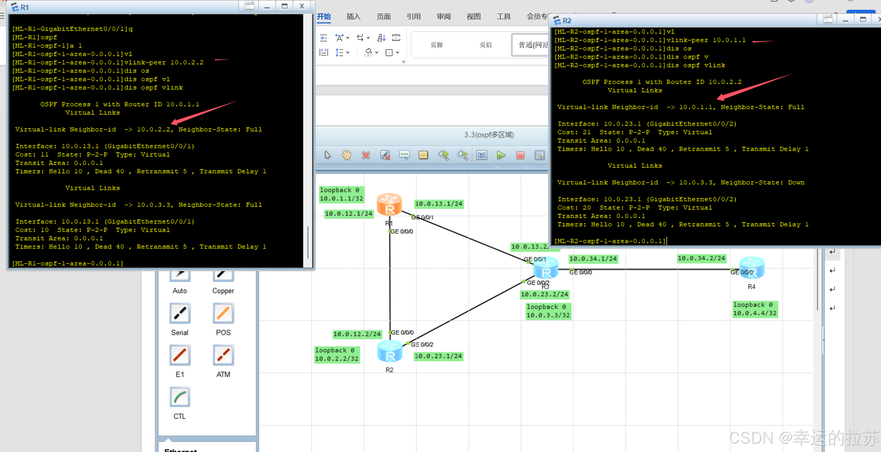Apply the 页眉 style

pyautogui.click(x=485, y=45)
